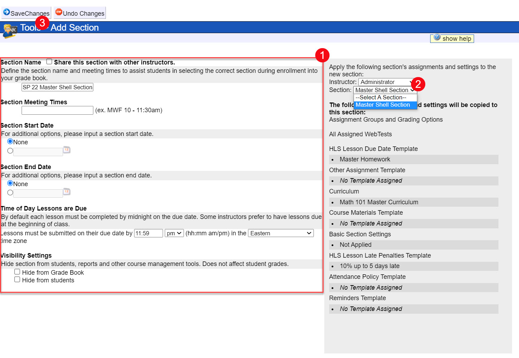Screen dimensions: 519x358
Task: Click the Section Name text field
Action: pyautogui.click(x=57, y=87)
